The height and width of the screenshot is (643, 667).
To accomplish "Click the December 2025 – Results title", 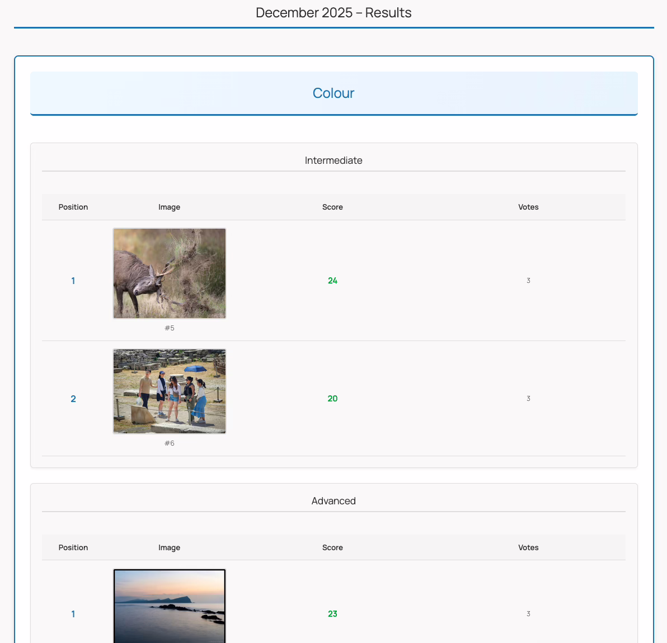I will (333, 13).
